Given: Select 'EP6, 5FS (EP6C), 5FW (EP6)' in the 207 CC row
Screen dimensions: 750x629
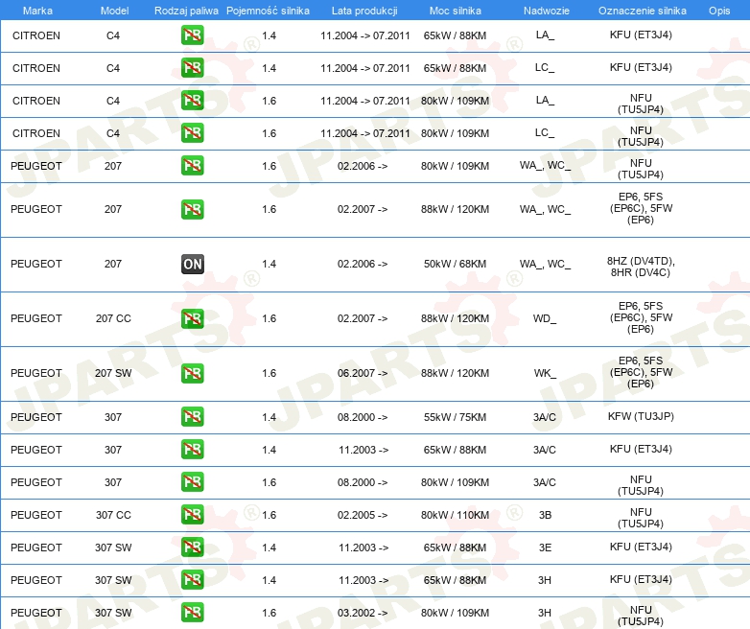Looking at the screenshot, I should 641,317.
